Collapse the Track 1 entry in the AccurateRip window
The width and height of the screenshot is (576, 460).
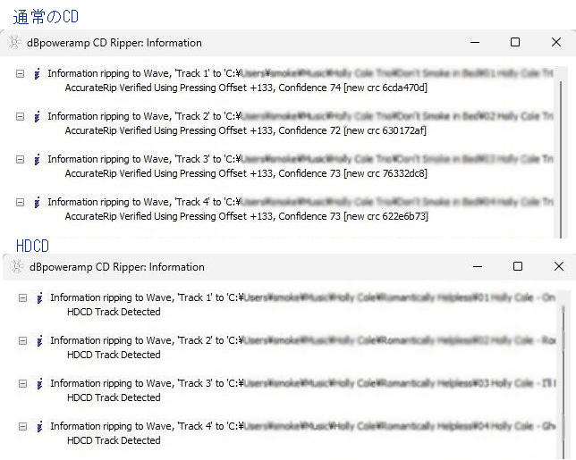tap(21, 74)
